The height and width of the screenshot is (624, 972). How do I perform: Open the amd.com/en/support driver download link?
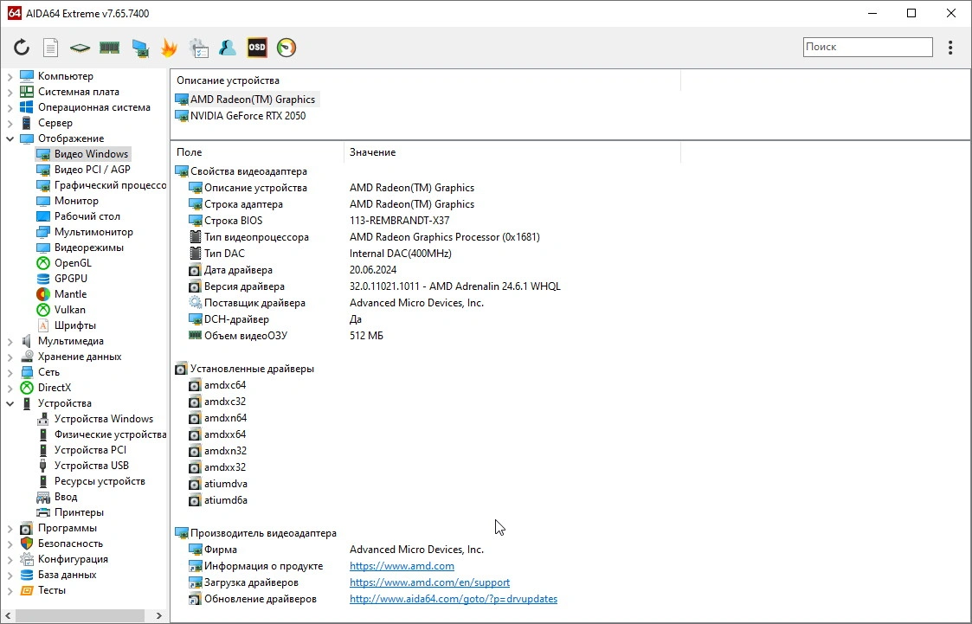429,582
